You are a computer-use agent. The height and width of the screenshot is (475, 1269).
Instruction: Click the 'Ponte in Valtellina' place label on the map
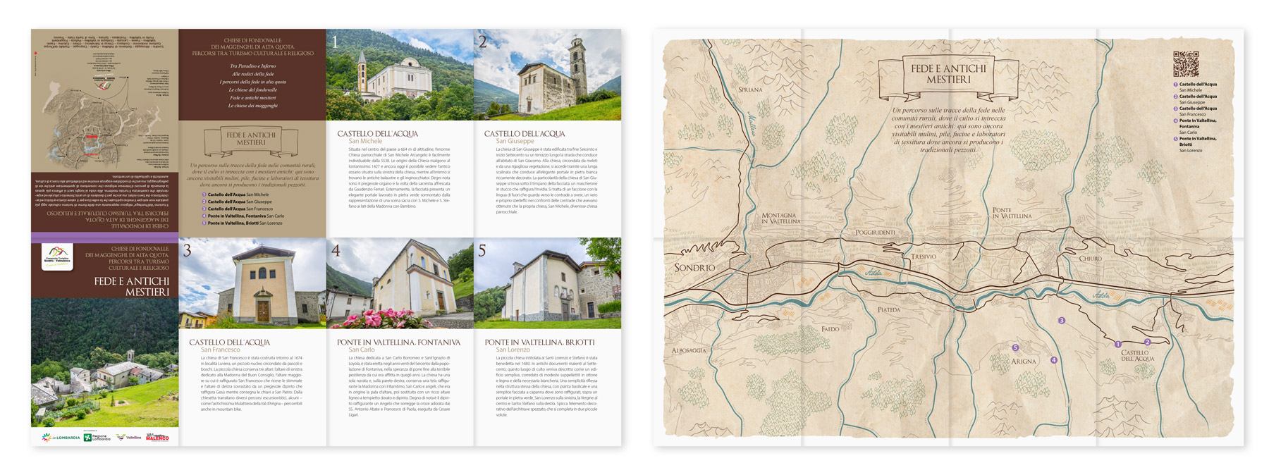click(1012, 213)
